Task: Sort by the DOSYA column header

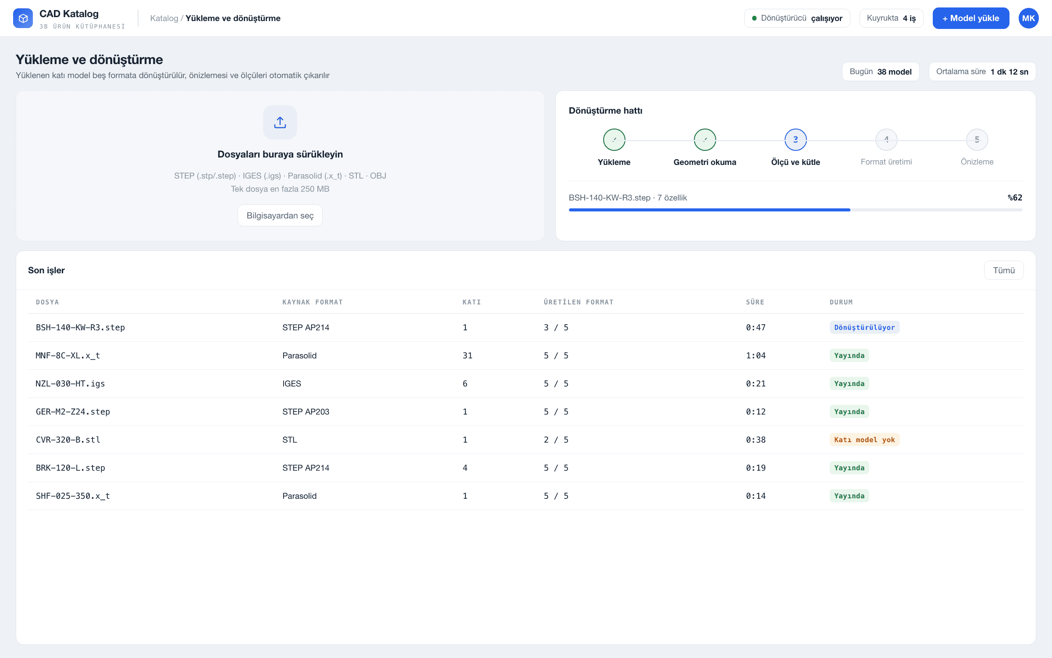Action: coord(47,302)
